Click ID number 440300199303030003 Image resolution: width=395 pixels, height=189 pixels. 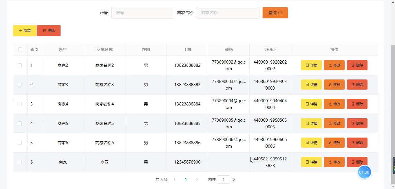[x=270, y=85]
